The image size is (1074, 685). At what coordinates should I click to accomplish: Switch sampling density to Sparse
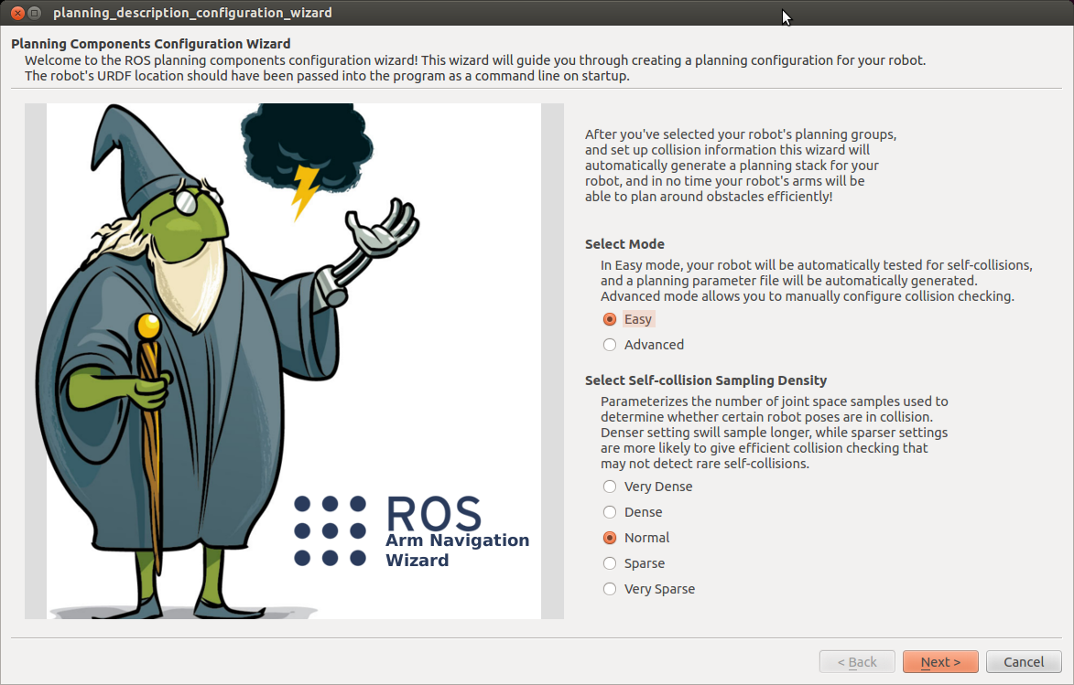[610, 563]
